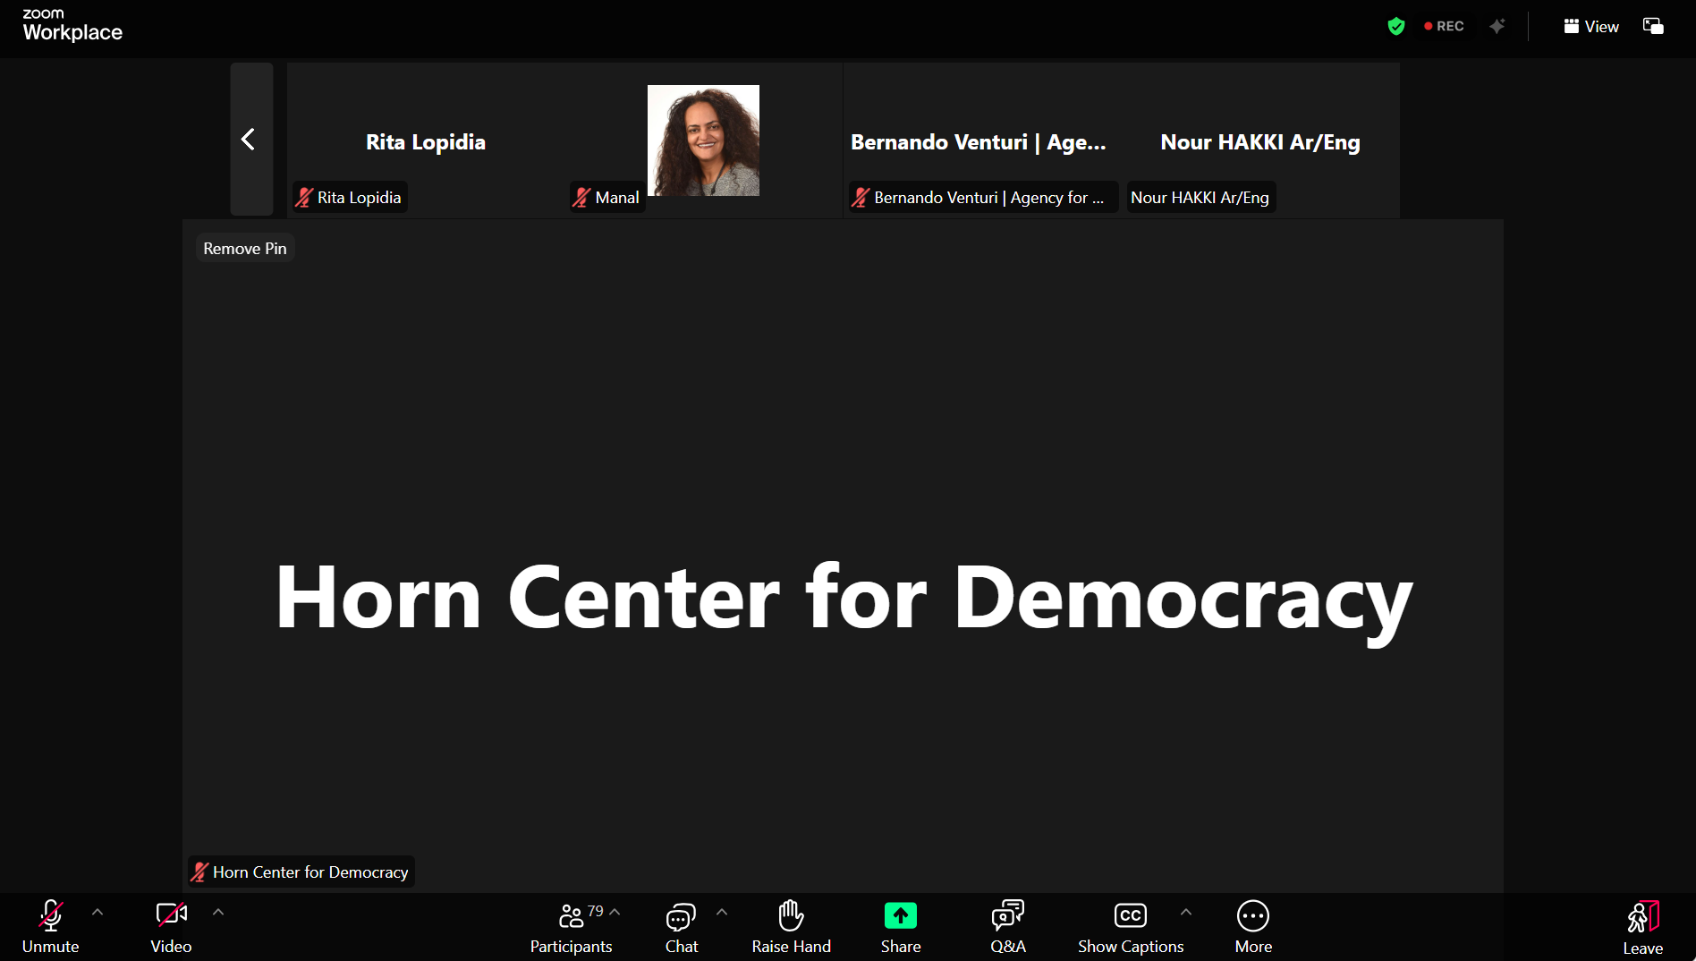Open audio options next to Unmute
The height and width of the screenshot is (961, 1696).
click(x=98, y=914)
